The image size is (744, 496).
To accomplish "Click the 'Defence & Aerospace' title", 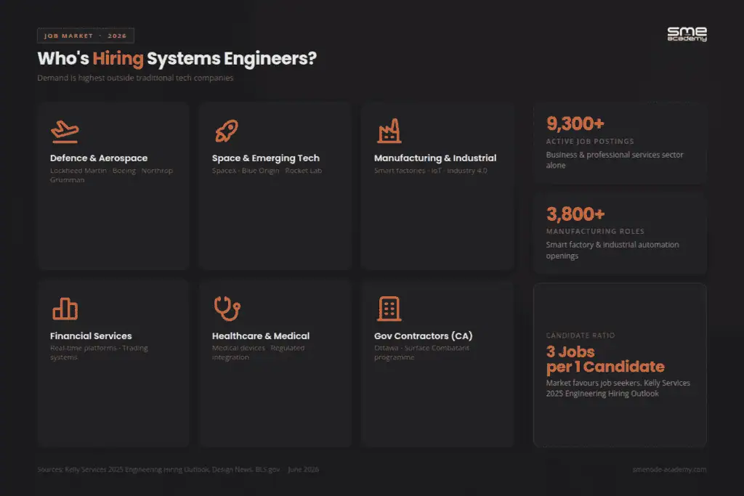I will (99, 158).
